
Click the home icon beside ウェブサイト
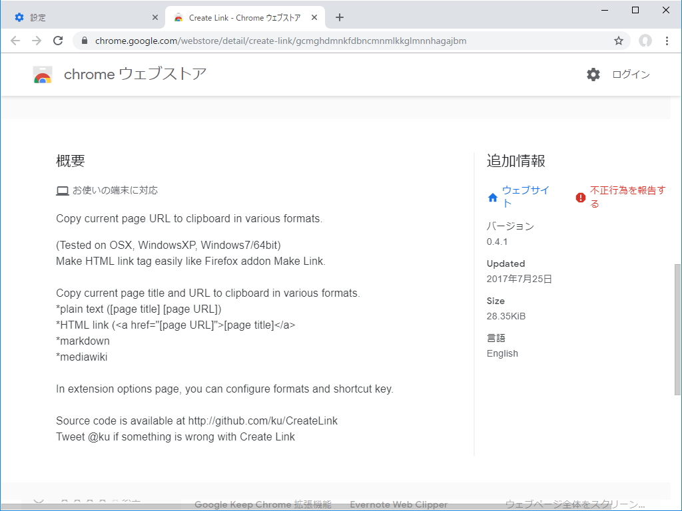click(x=492, y=196)
